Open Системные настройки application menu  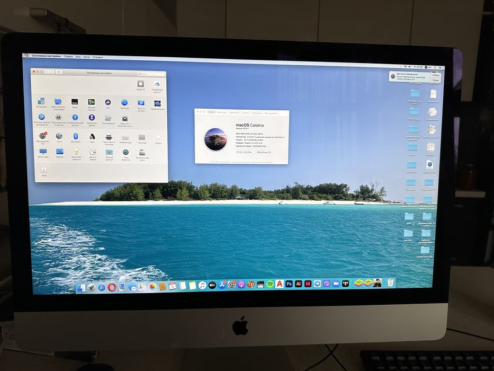coord(46,56)
